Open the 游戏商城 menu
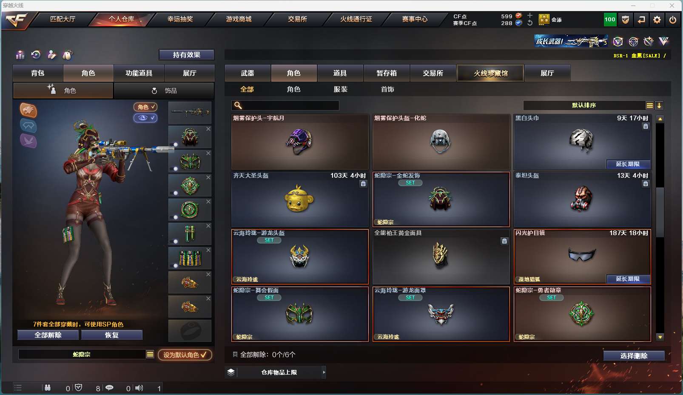Viewport: 683px width, 395px height. [x=239, y=19]
